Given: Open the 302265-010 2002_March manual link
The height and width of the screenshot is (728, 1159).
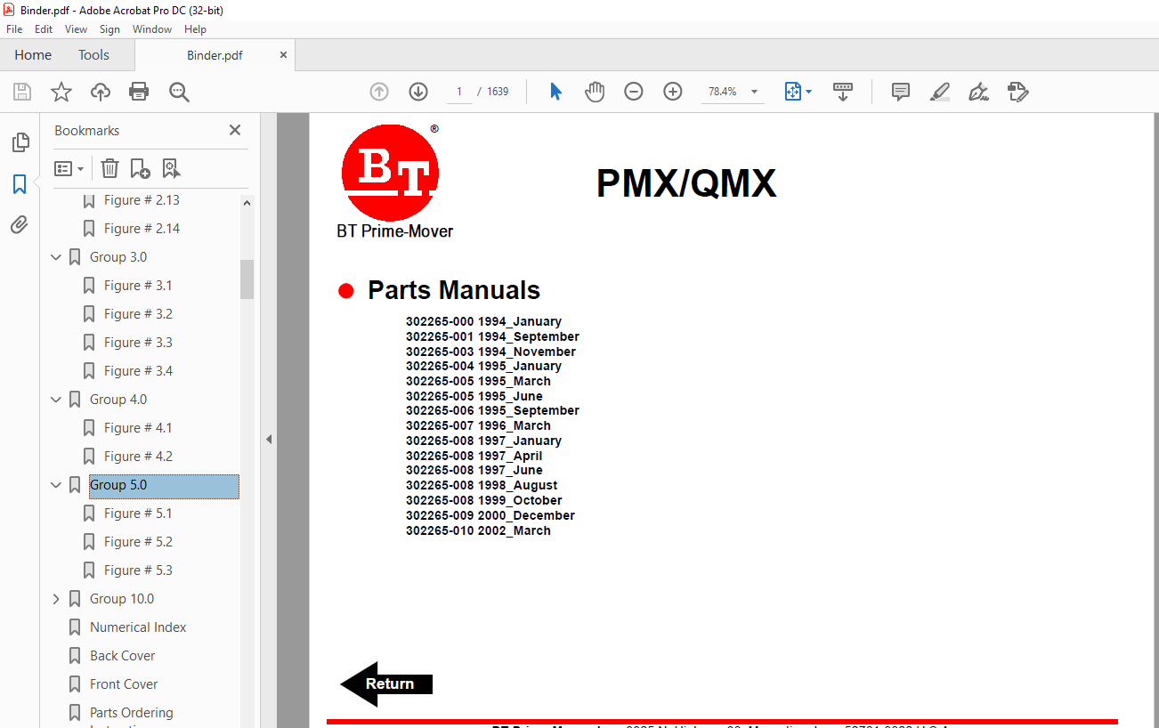Looking at the screenshot, I should point(478,530).
